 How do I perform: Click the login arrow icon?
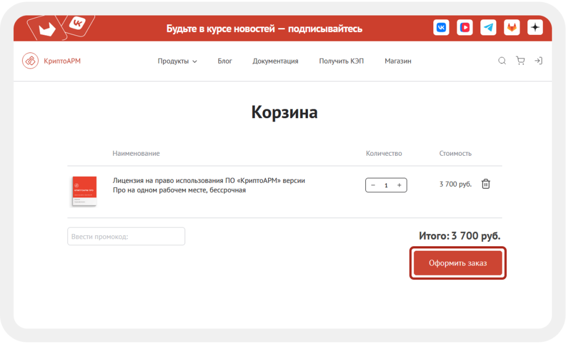click(539, 61)
